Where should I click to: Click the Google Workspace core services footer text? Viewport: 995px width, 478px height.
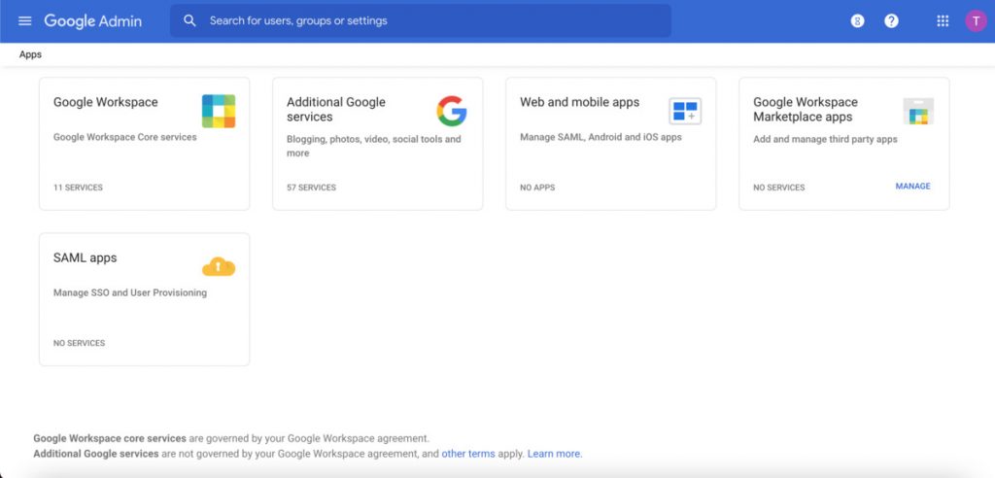tap(110, 438)
